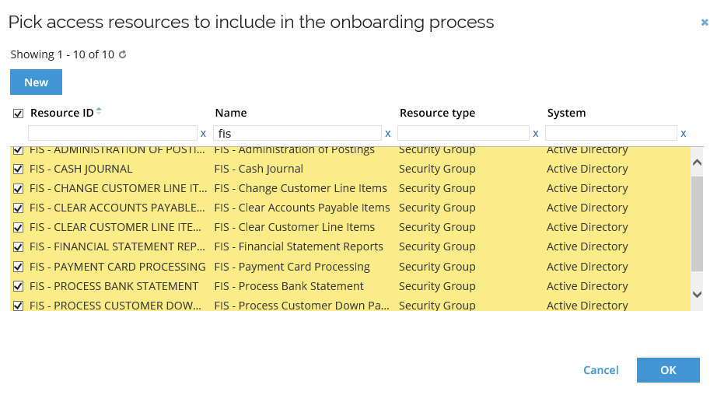
Task: Uncheck FIS - CASH JOURNAL row checkbox
Action: [x=18, y=169]
